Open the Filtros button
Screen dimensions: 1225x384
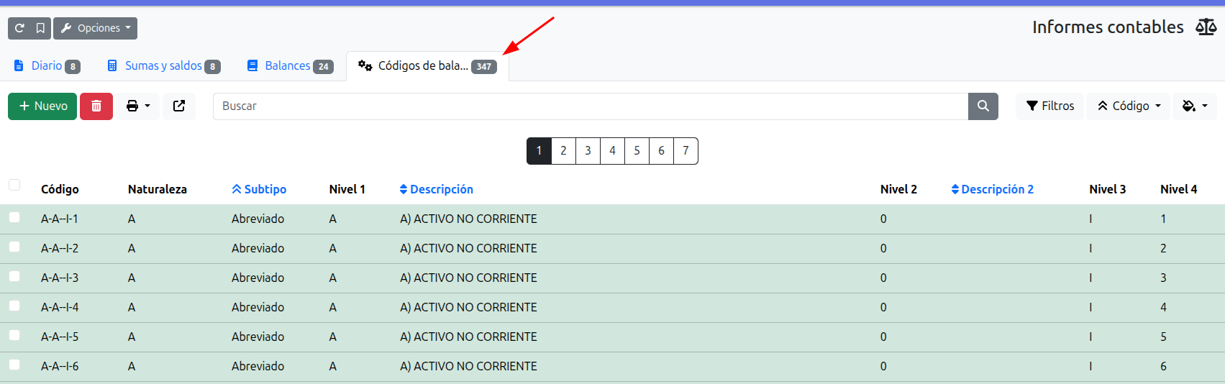pyautogui.click(x=1049, y=106)
